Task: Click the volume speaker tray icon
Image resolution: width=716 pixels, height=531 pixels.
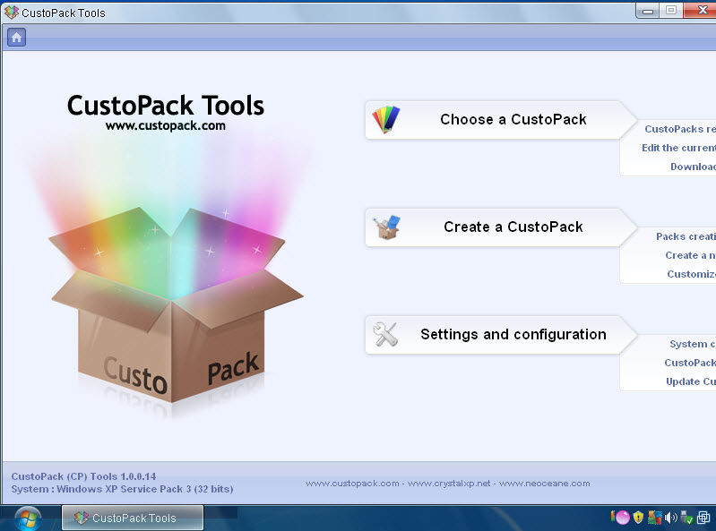Action: (671, 518)
